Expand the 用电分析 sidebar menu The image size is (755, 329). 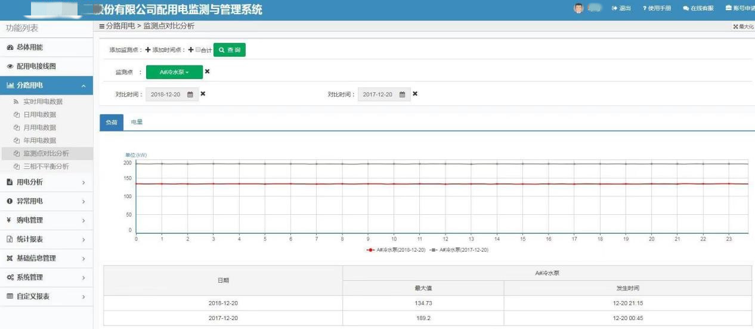[47, 182]
